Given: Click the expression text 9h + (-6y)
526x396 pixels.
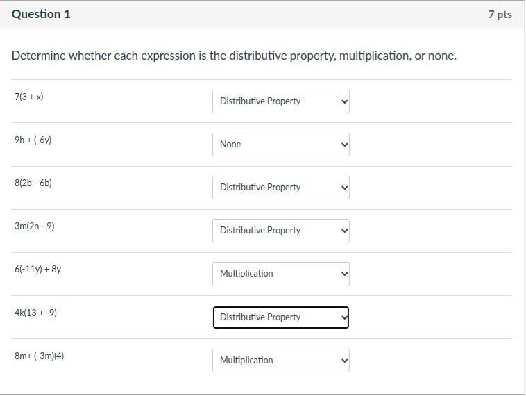Looking at the screenshot, I should [33, 140].
